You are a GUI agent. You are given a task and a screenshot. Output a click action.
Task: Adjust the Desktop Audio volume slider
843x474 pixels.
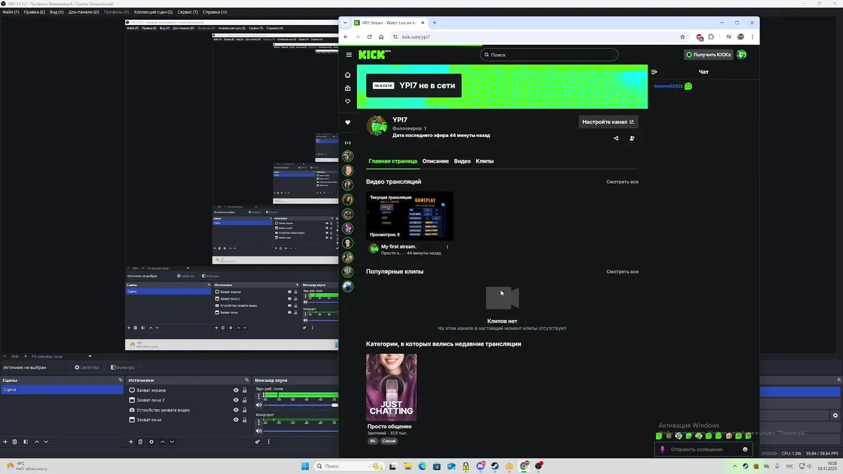coord(302,405)
